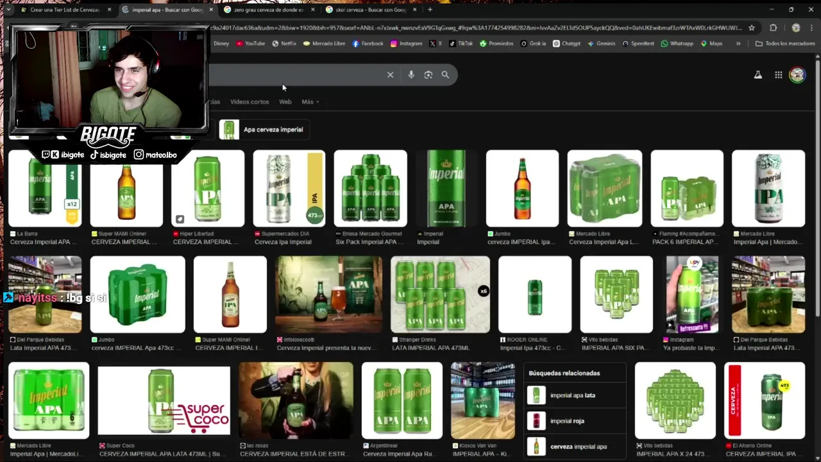Open the Argentinear Cerveza Imperial Apa image
The image size is (821, 462).
402,400
